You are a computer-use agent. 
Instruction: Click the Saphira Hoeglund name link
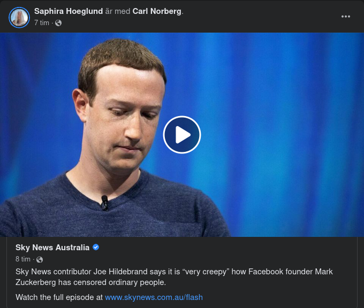[x=69, y=11]
